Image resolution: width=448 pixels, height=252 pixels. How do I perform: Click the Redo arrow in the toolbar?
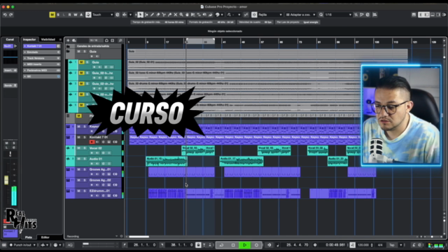tap(11, 15)
